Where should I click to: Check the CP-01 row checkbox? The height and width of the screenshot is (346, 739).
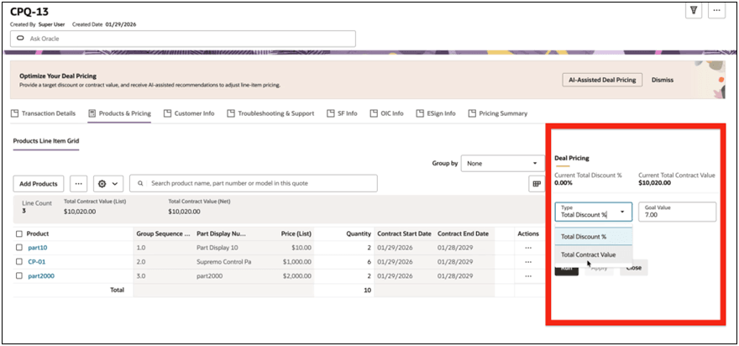[x=19, y=262]
